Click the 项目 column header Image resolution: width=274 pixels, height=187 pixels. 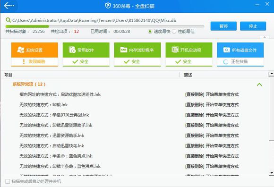pos(9,75)
